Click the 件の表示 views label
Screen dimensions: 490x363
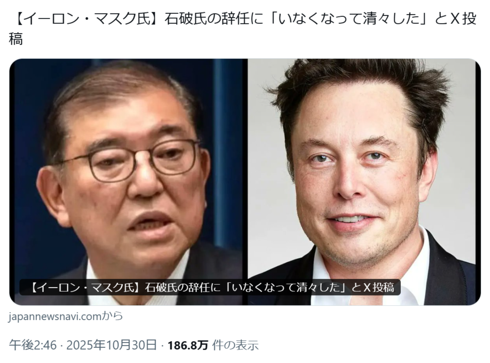pyautogui.click(x=235, y=345)
